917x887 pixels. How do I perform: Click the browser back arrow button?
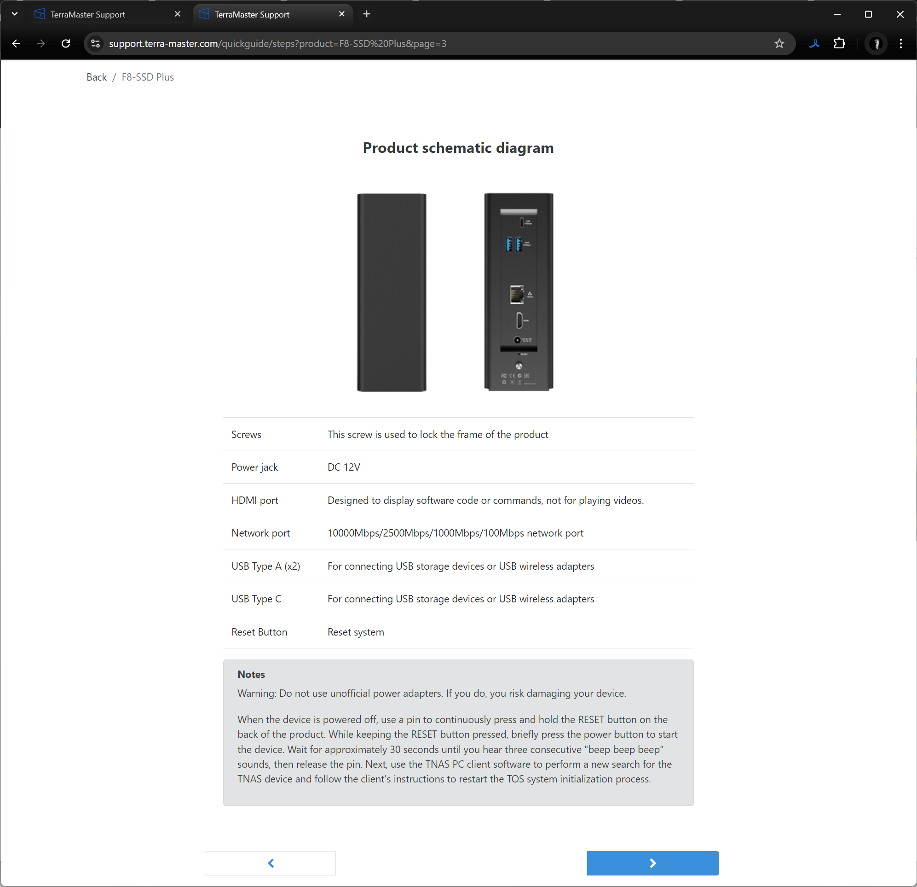pos(17,44)
